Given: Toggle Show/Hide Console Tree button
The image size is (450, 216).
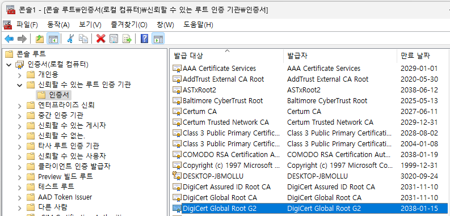Looking at the screenshot, I should pos(53,39).
